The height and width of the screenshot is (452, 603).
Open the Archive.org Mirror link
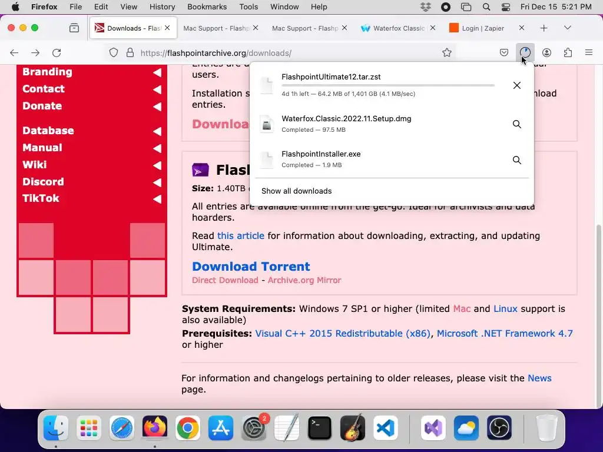pyautogui.click(x=304, y=280)
